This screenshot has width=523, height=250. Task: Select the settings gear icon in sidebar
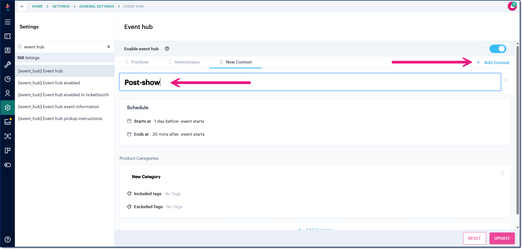point(8,108)
